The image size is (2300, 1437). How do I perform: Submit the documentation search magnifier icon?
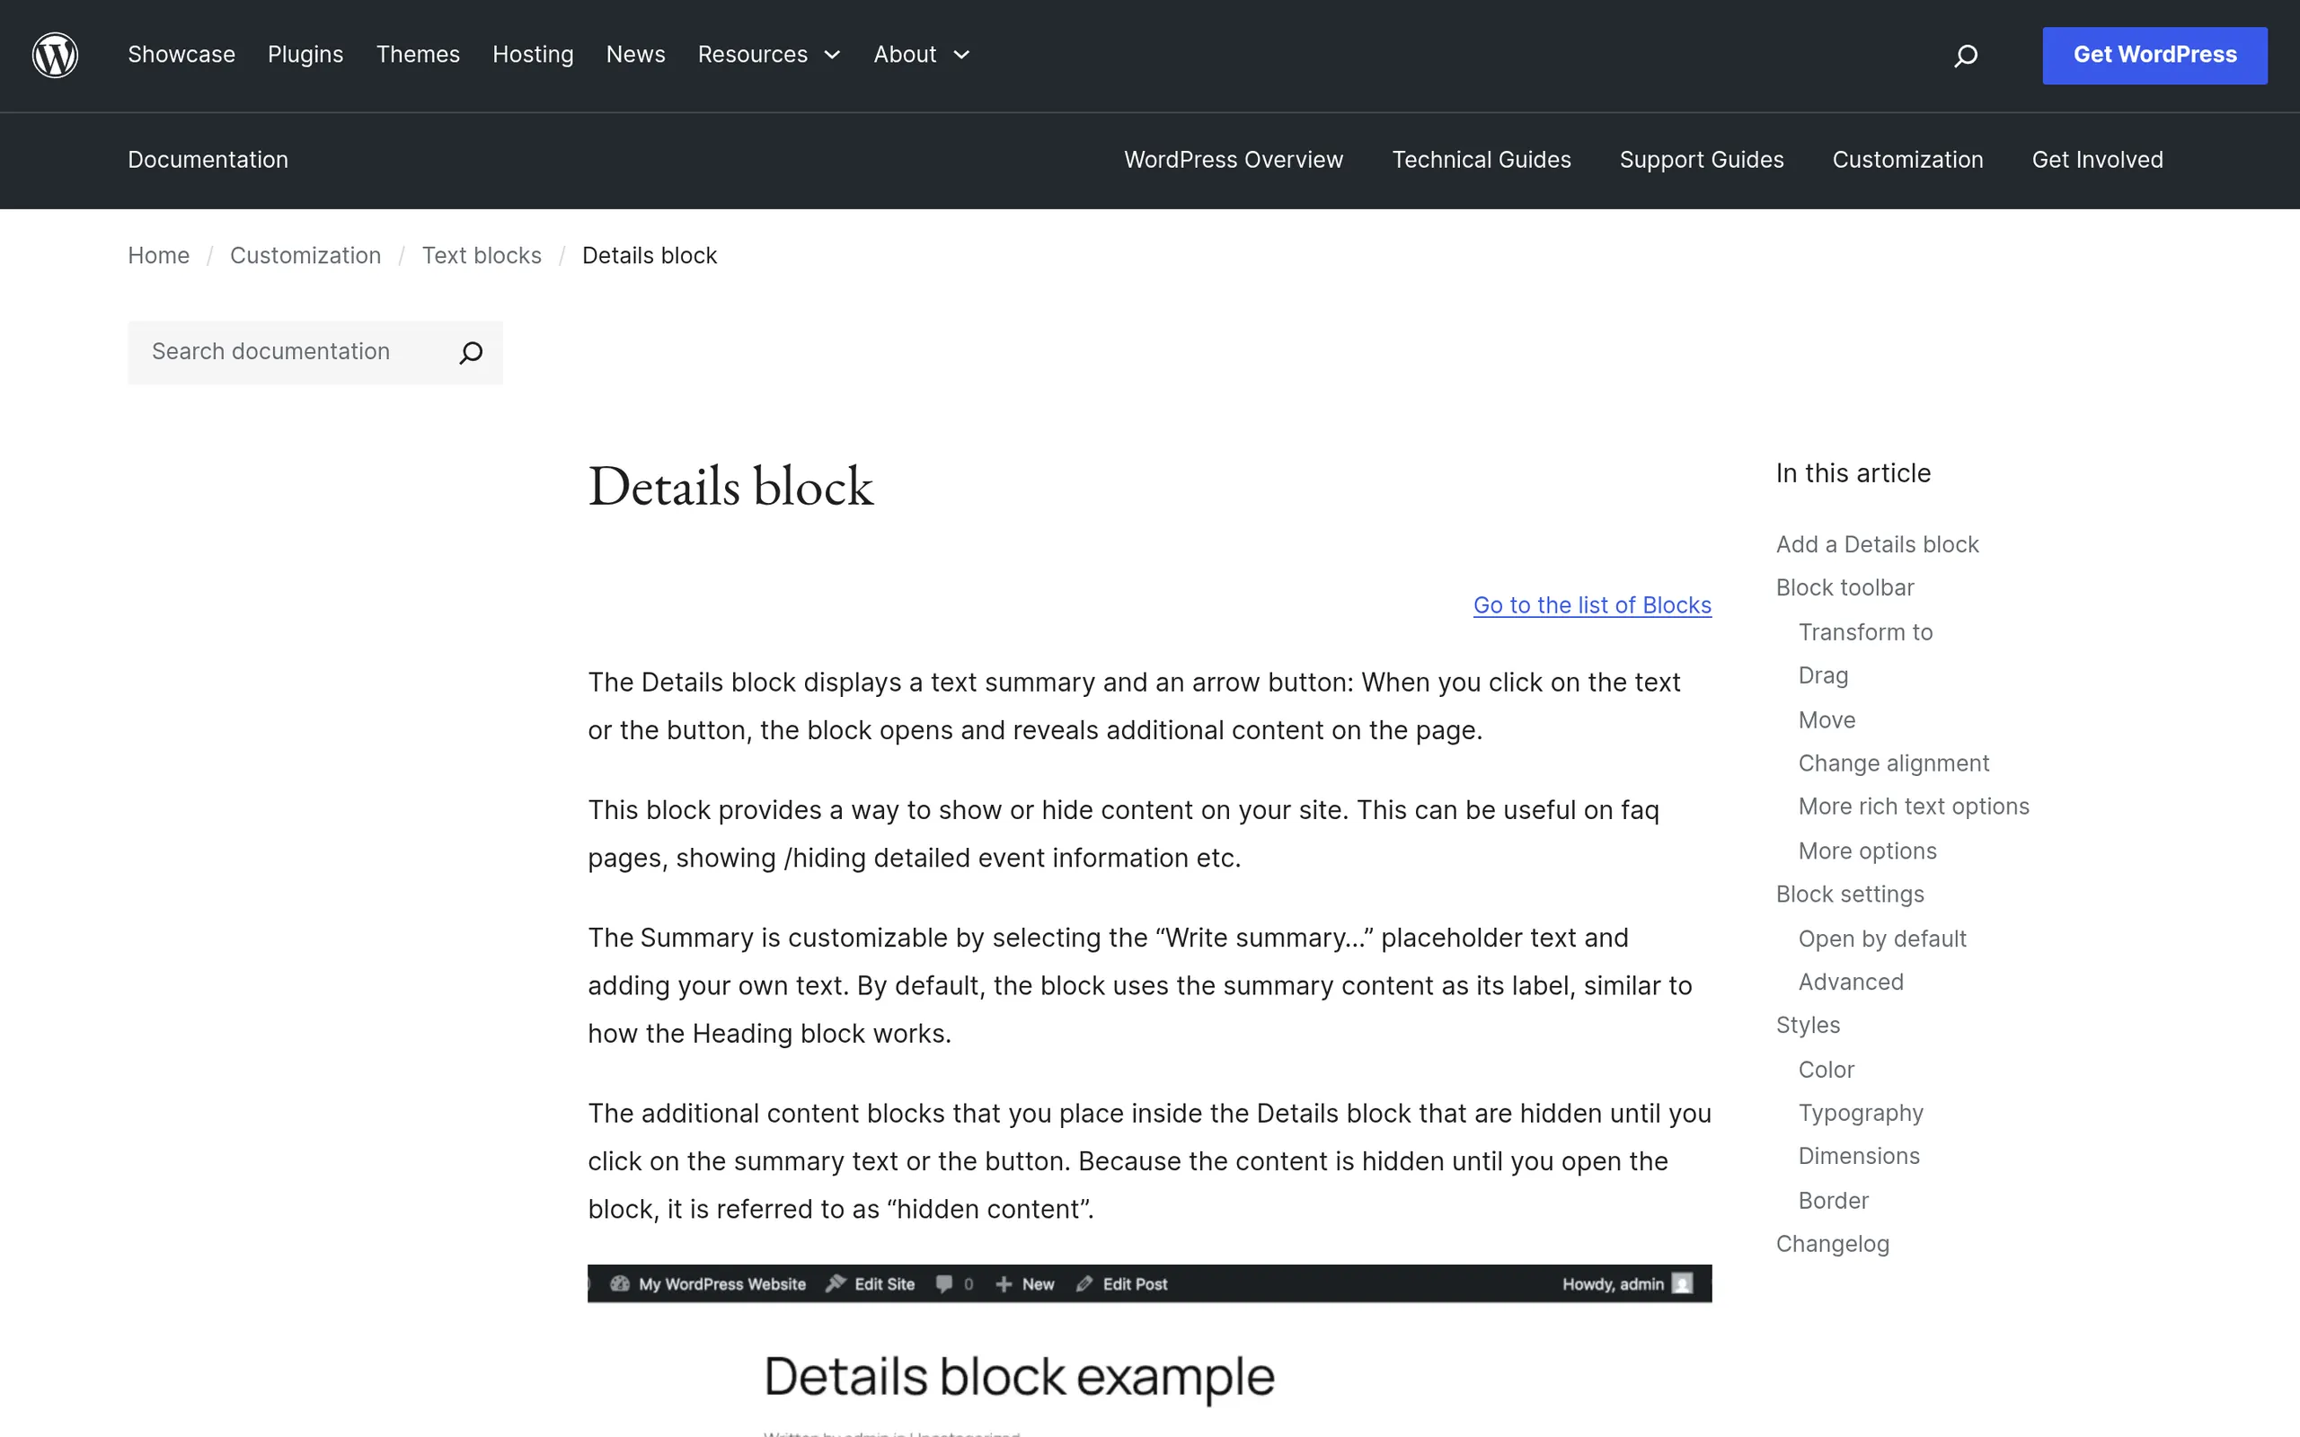pyautogui.click(x=471, y=353)
